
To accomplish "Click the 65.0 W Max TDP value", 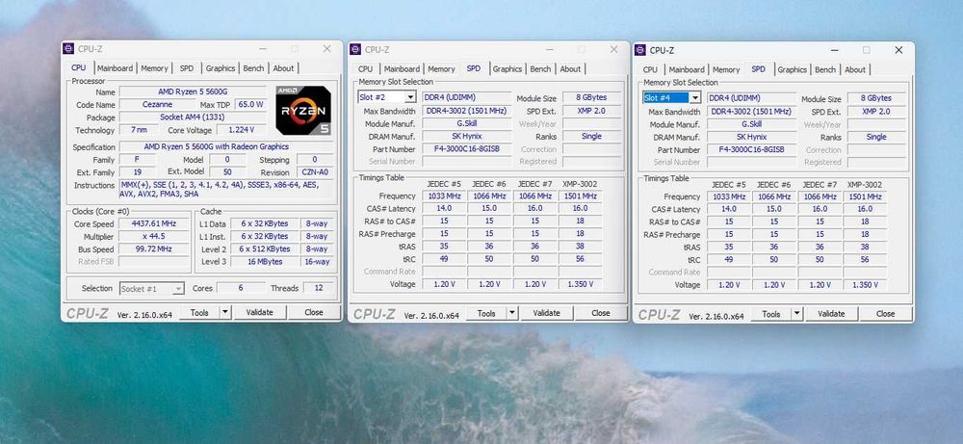I will pyautogui.click(x=250, y=104).
